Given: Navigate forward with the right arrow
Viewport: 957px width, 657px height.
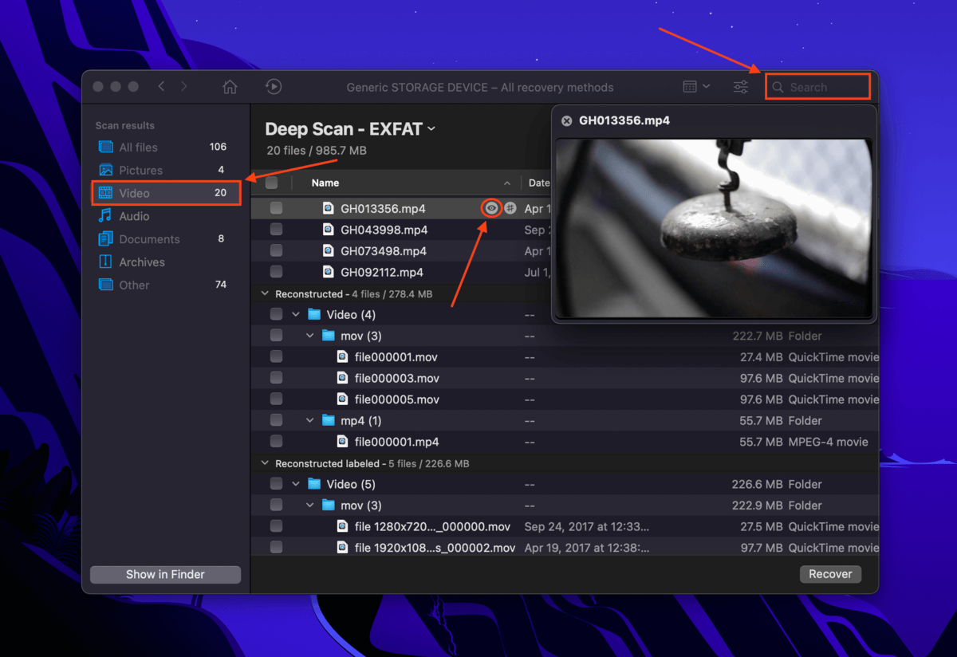Looking at the screenshot, I should pos(184,86).
